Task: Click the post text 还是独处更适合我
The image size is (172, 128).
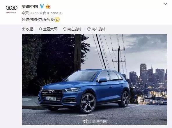Action: pos(38,20)
